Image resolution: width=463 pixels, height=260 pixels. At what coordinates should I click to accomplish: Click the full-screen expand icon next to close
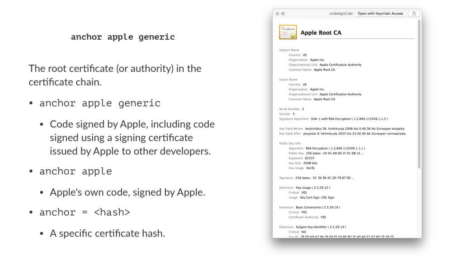click(x=283, y=14)
